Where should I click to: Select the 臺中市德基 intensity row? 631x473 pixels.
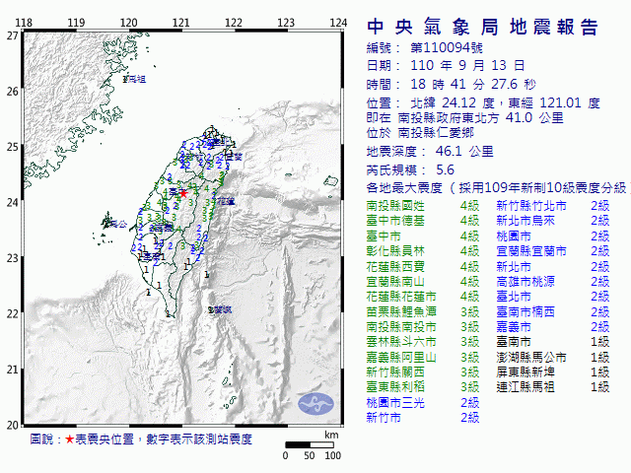click(423, 221)
